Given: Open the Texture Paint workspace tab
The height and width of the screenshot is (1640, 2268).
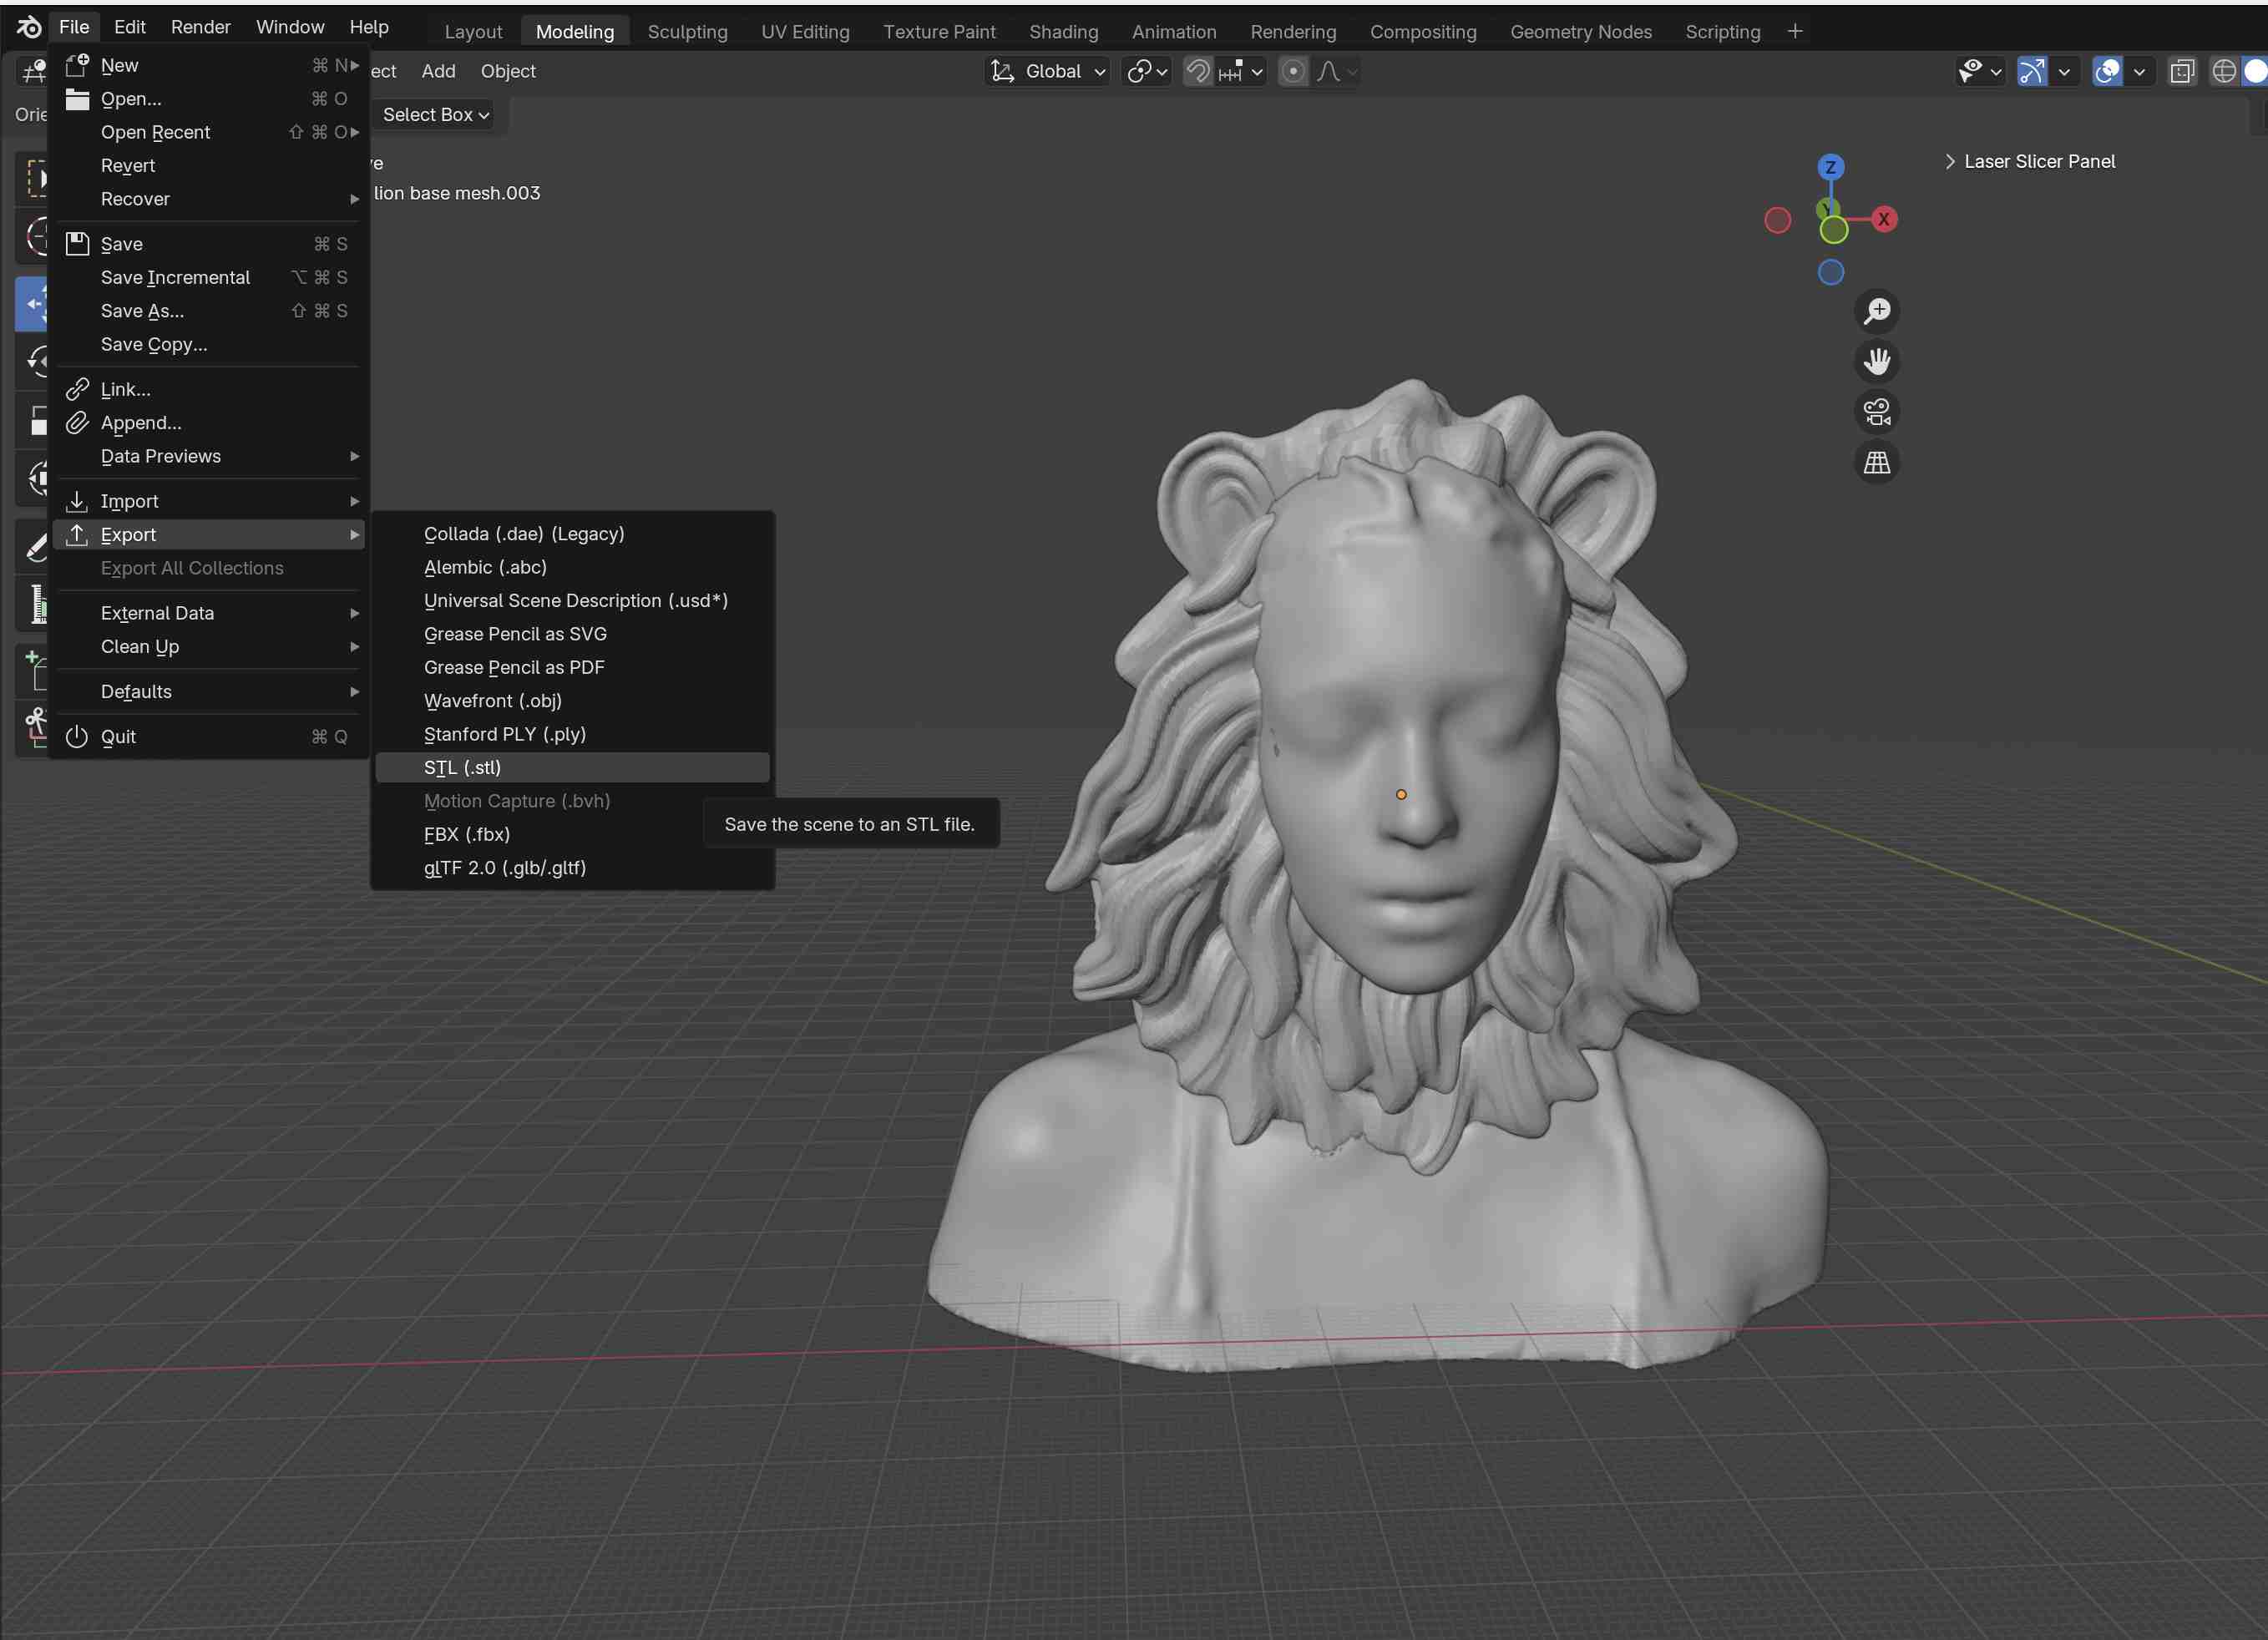Looking at the screenshot, I should [x=939, y=31].
